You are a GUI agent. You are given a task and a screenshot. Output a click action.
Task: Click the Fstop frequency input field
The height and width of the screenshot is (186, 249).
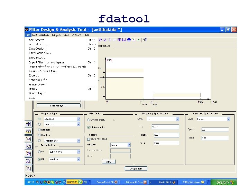[x=166, y=143]
